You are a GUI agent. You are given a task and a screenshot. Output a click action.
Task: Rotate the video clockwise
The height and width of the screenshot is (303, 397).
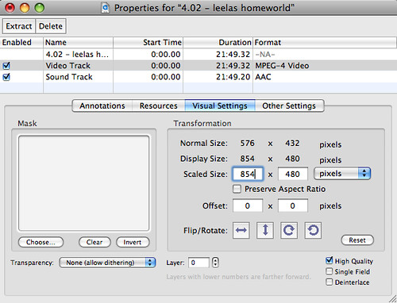[x=289, y=230]
